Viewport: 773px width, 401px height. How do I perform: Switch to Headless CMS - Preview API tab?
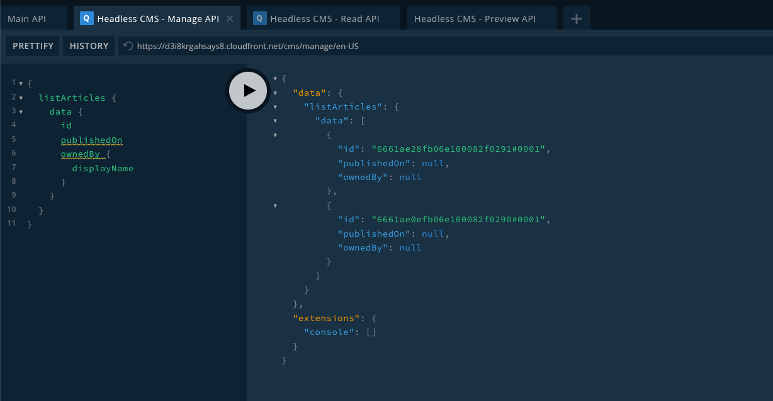tap(475, 19)
